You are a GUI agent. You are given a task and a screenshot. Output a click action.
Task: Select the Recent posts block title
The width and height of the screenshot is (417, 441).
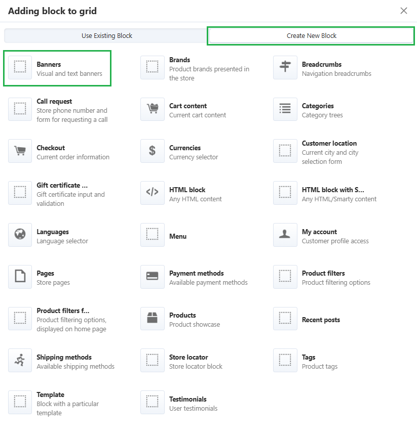(321, 320)
